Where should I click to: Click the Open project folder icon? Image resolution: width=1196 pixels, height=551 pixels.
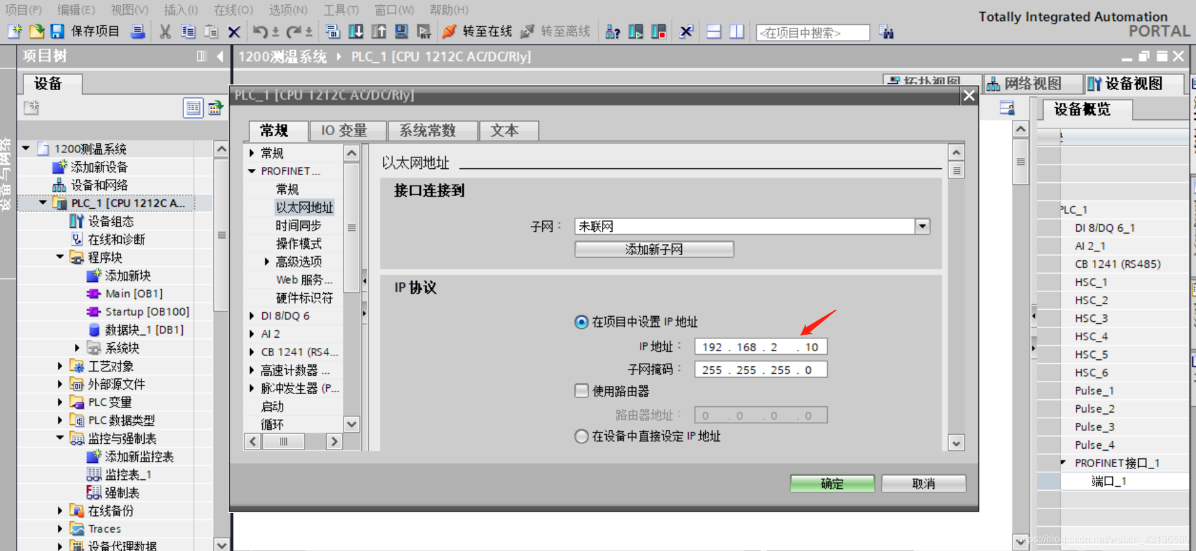click(36, 31)
